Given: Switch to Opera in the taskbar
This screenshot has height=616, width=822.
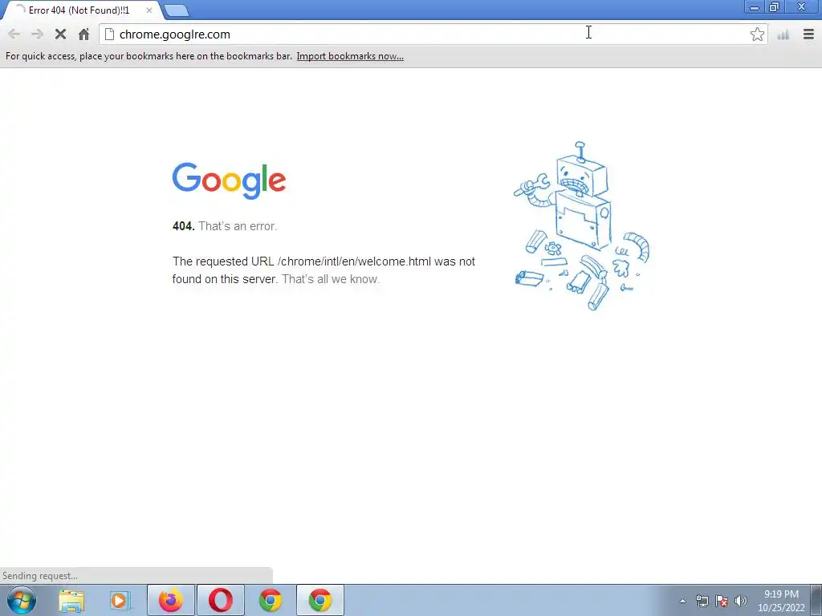Looking at the screenshot, I should coord(221,600).
